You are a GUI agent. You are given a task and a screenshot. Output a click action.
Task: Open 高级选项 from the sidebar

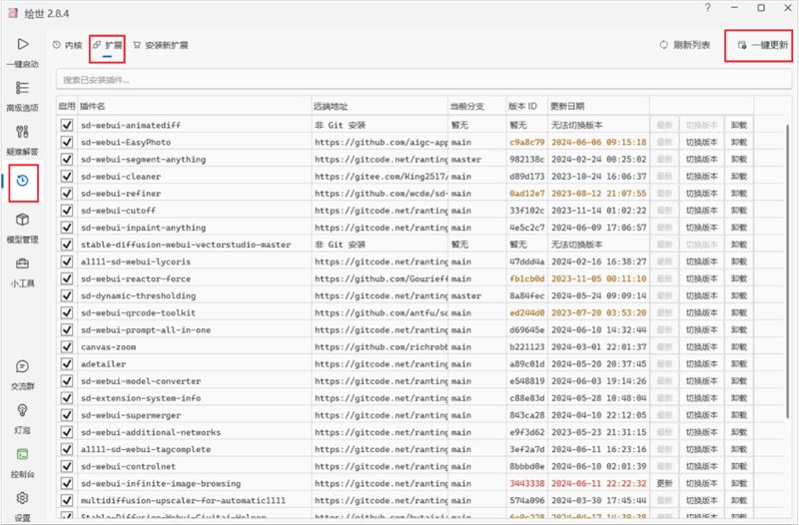(x=22, y=88)
